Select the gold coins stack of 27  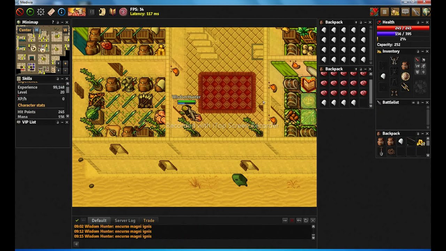(x=421, y=142)
